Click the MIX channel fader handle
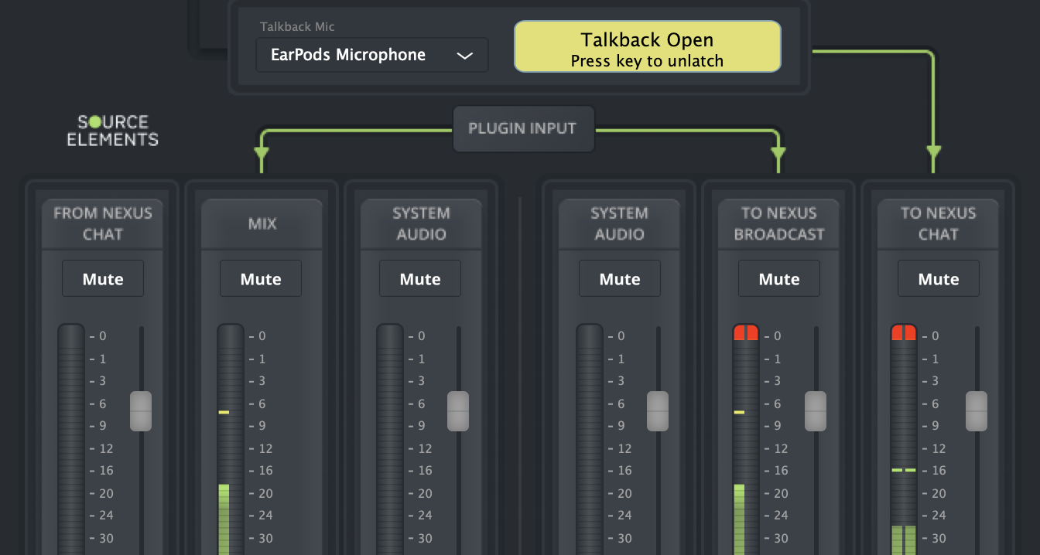Viewport: 1040px width, 555px height. [299, 410]
